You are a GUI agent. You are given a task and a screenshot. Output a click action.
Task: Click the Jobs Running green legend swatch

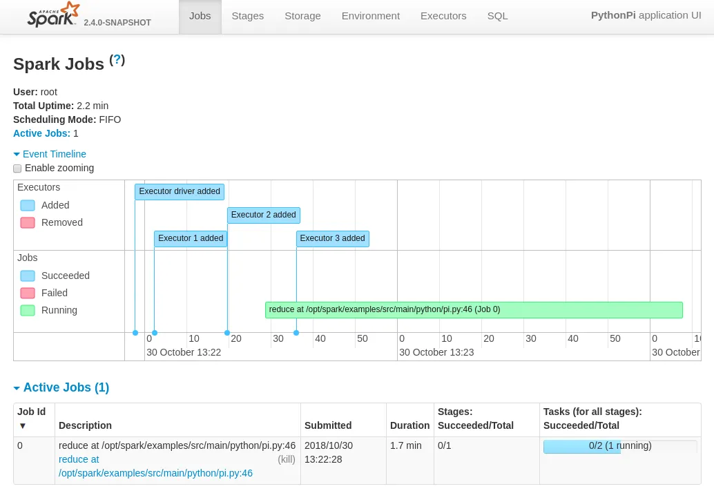tap(28, 311)
